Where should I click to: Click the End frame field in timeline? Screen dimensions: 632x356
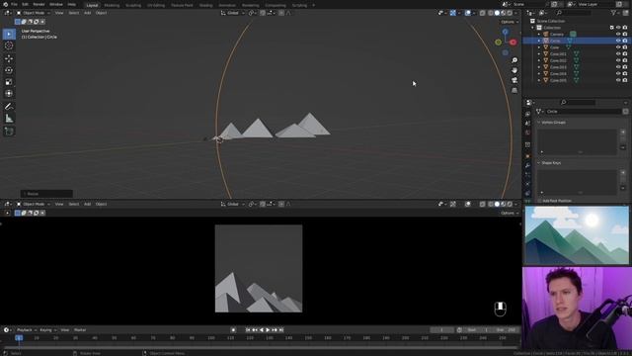pyautogui.click(x=507, y=330)
